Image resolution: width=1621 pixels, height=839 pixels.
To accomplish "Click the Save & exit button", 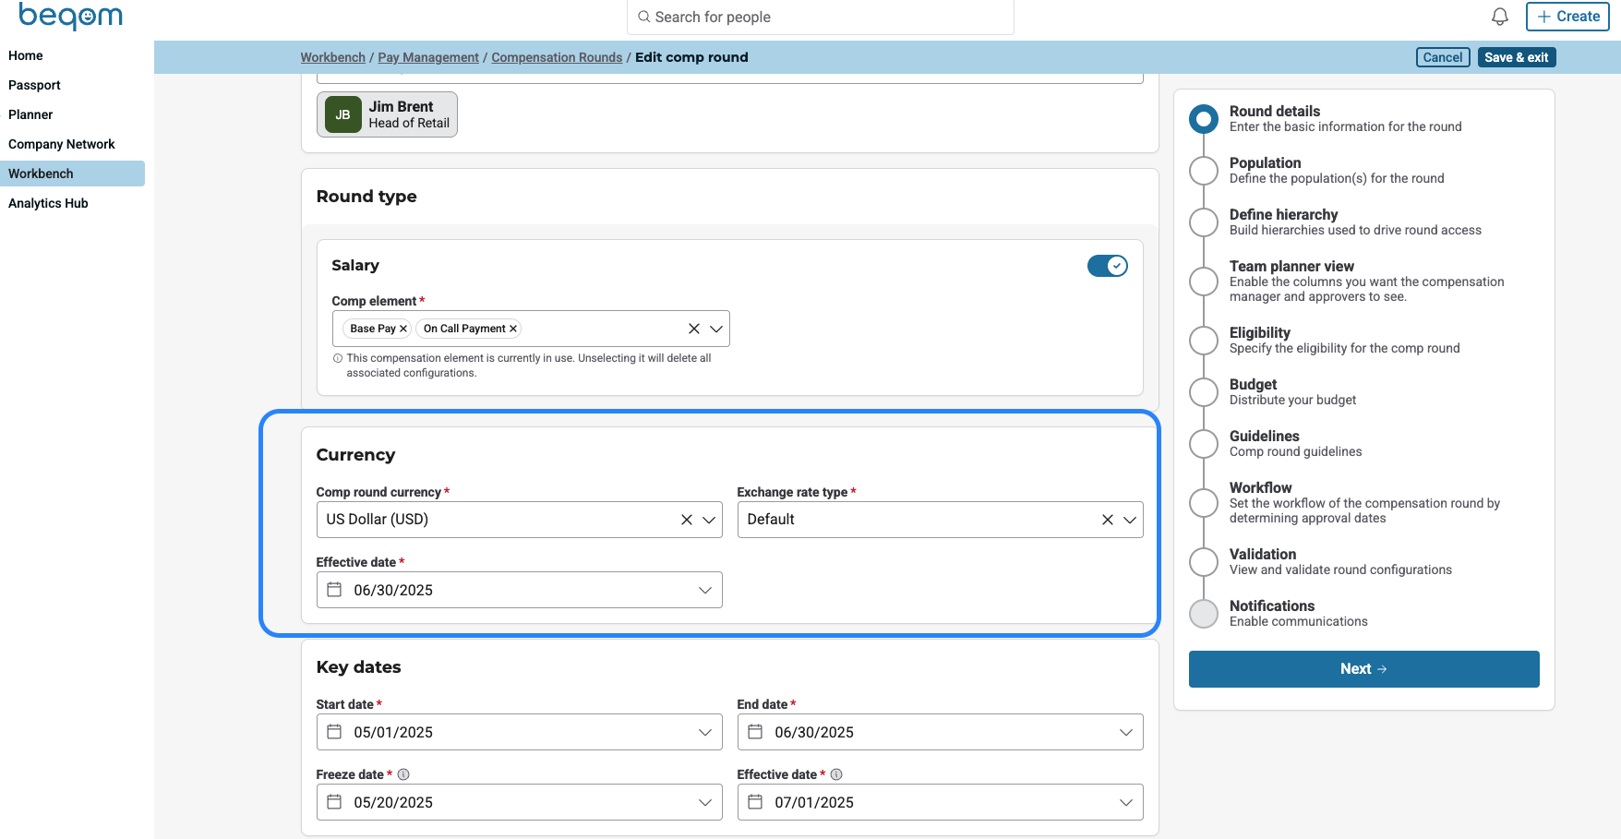I will 1516,57.
